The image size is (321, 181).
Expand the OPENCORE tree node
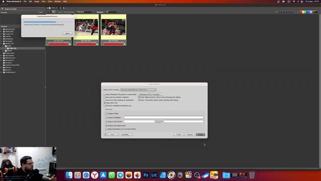coord(1,32)
